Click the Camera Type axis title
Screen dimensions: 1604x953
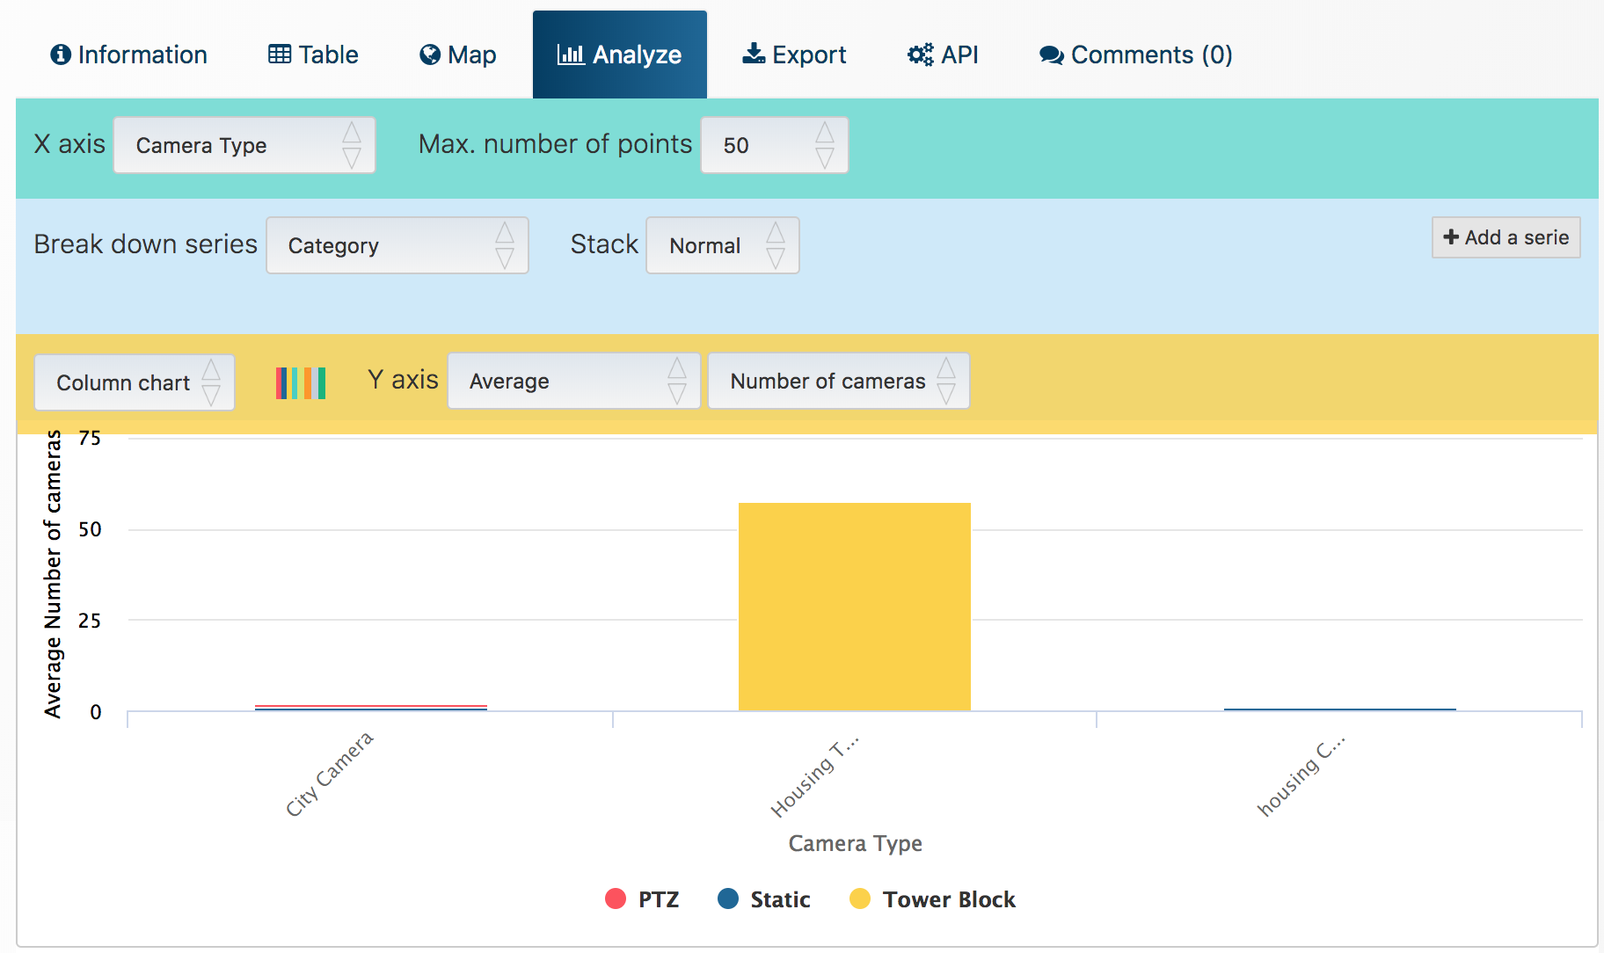tap(856, 843)
